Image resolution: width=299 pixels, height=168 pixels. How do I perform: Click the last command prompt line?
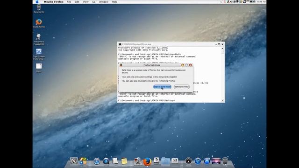pos(146,100)
